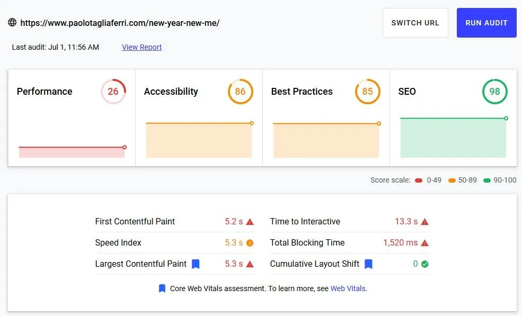Screen dimensions: 522x316
Task: Select the Accessibility history chart
Action: [x=199, y=140]
